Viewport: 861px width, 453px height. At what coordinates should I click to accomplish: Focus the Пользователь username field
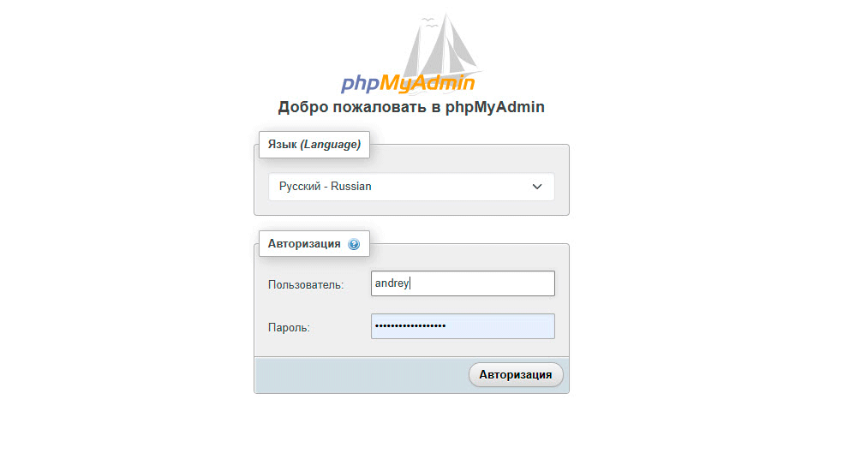tap(463, 283)
